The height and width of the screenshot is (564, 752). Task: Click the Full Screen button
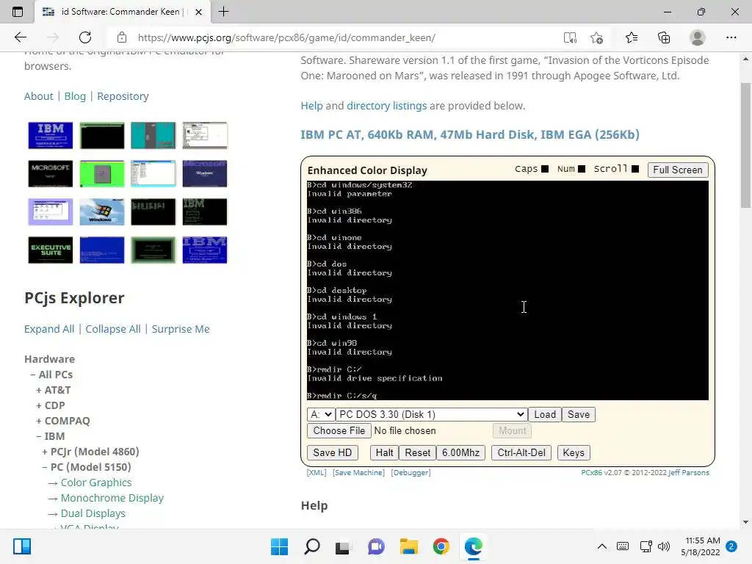[677, 170]
